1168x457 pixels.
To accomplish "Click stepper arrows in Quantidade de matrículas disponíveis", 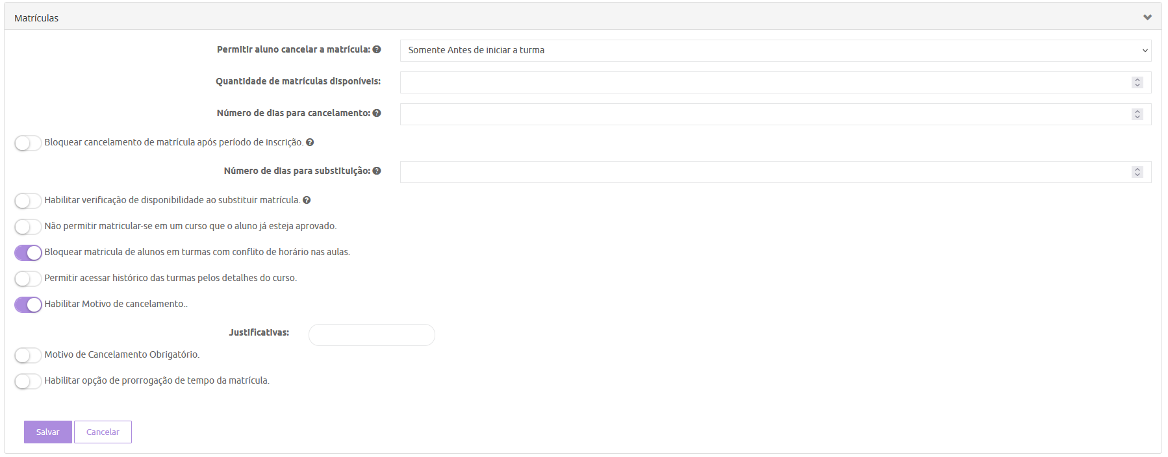I will (x=1137, y=82).
